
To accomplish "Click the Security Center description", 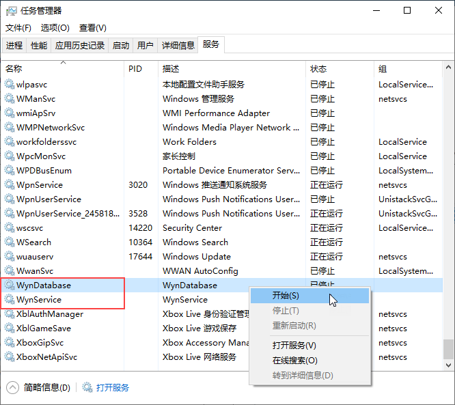I will [x=192, y=227].
